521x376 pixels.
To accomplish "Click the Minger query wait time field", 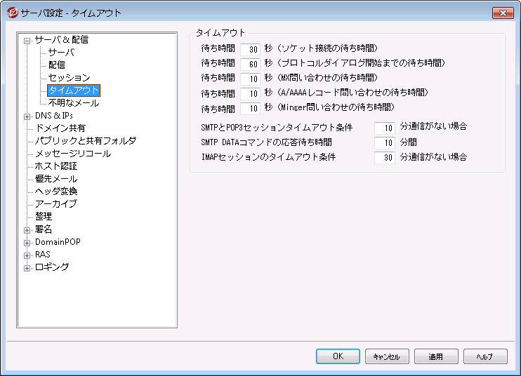I will pos(249,109).
